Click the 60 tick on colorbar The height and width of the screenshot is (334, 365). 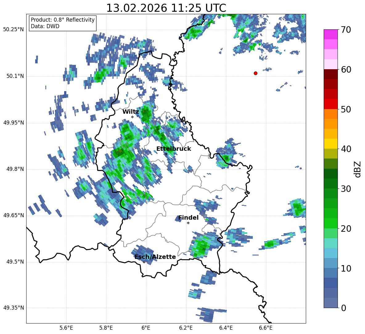point(346,70)
